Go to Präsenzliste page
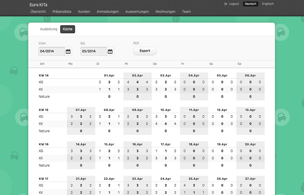Viewport: 304px width, 195px height. [62, 12]
